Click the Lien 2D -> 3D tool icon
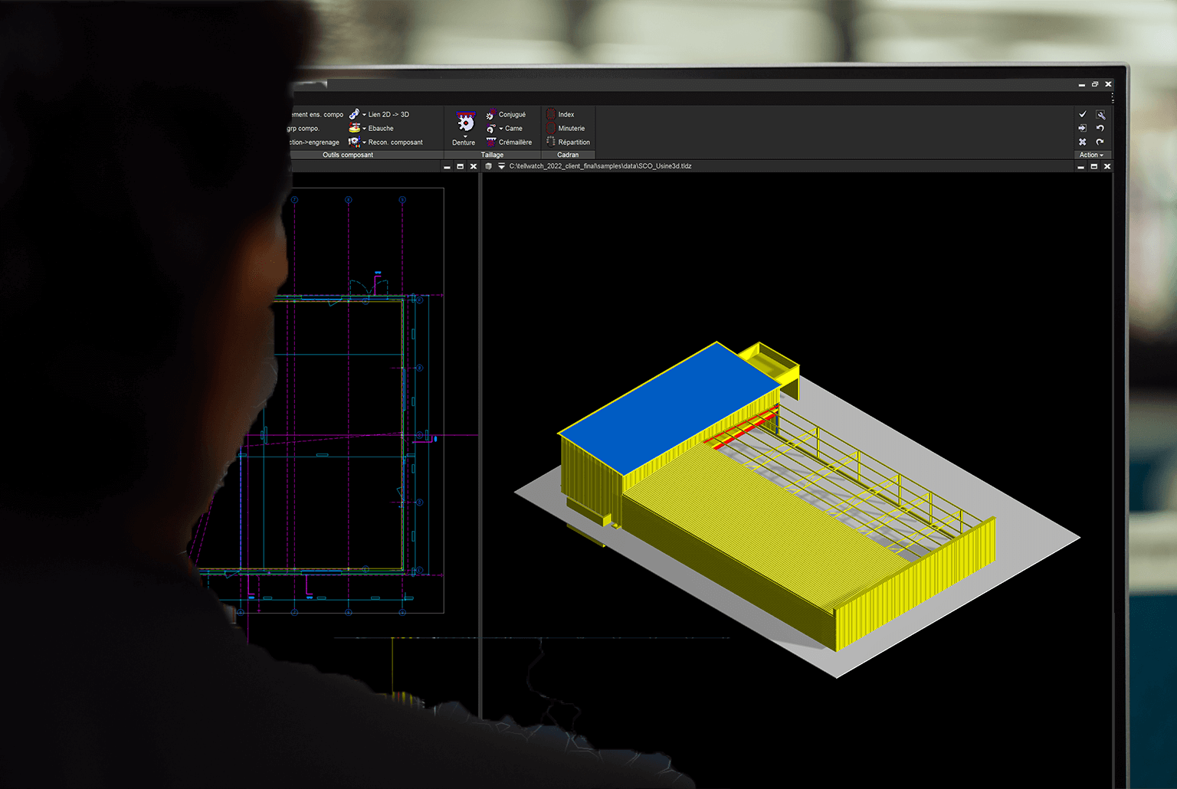 (354, 114)
